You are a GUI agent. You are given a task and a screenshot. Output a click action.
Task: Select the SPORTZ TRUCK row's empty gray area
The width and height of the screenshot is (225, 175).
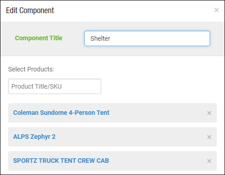point(157,161)
